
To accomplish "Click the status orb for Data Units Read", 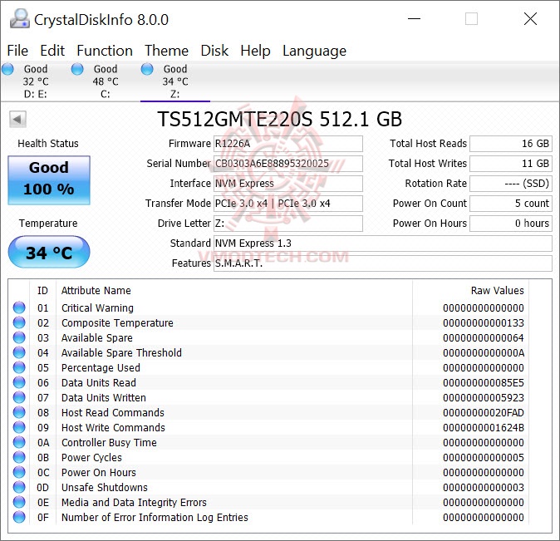I will [x=19, y=382].
